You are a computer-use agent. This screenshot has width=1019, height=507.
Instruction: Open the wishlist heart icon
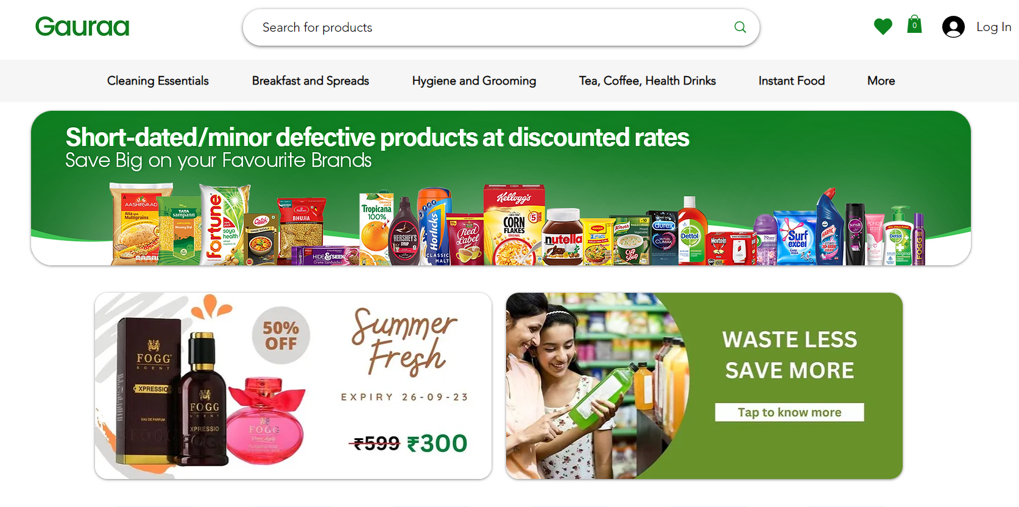tap(883, 26)
